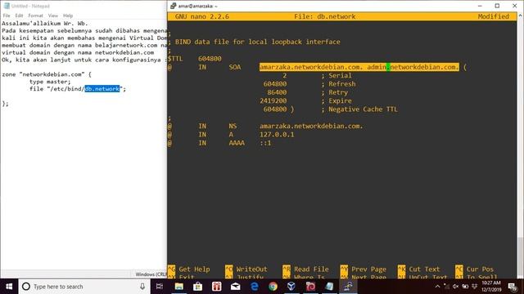
Task: Click the A record value 127.0.0.1
Action: pos(277,135)
